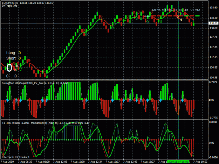The image size is (219, 164).
Task: Click the white arrow marker beside the big 0
Action: tap(16, 66)
